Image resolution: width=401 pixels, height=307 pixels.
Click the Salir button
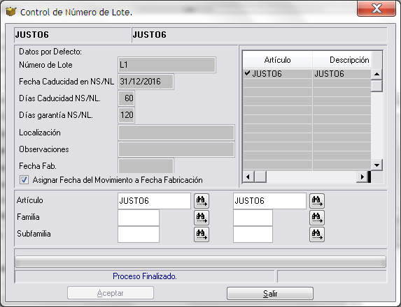click(270, 294)
